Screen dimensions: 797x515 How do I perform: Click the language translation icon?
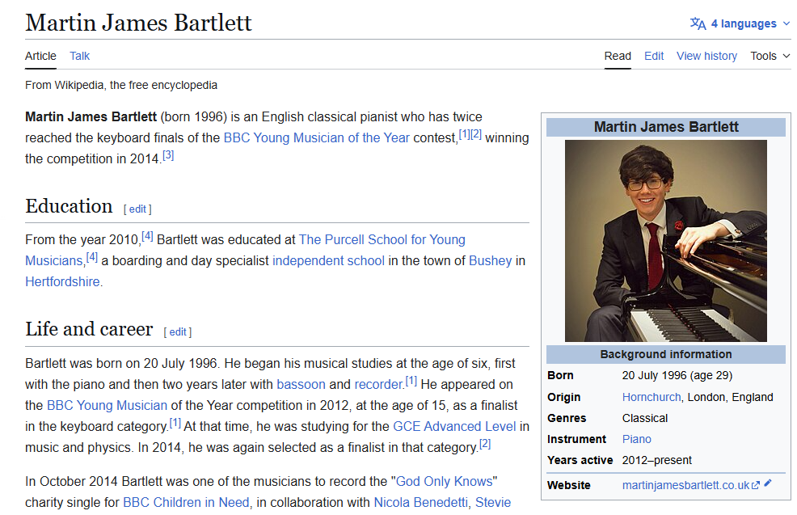(698, 23)
